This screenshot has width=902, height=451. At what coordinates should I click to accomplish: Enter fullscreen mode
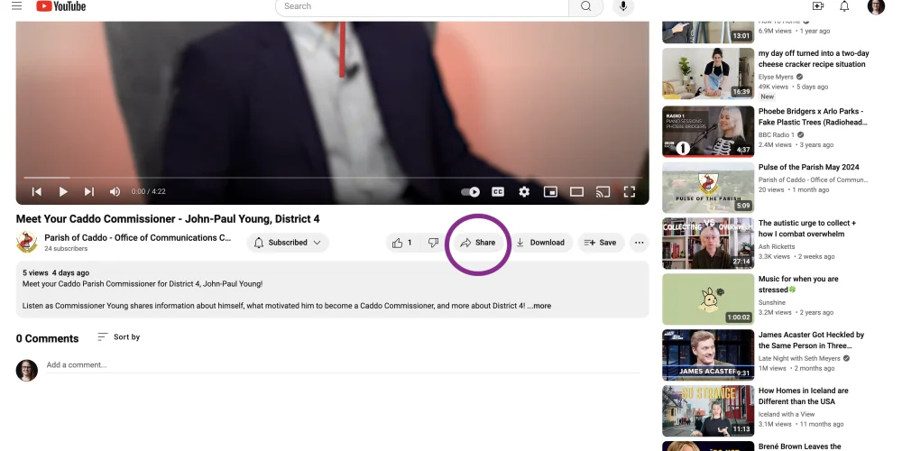[630, 191]
